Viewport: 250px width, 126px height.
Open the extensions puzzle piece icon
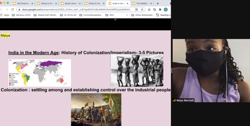click(160, 9)
